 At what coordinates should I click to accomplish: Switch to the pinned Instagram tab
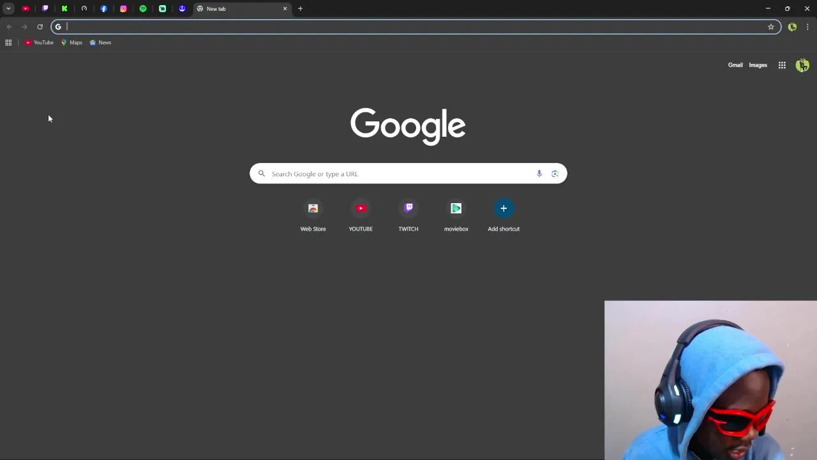tap(123, 8)
